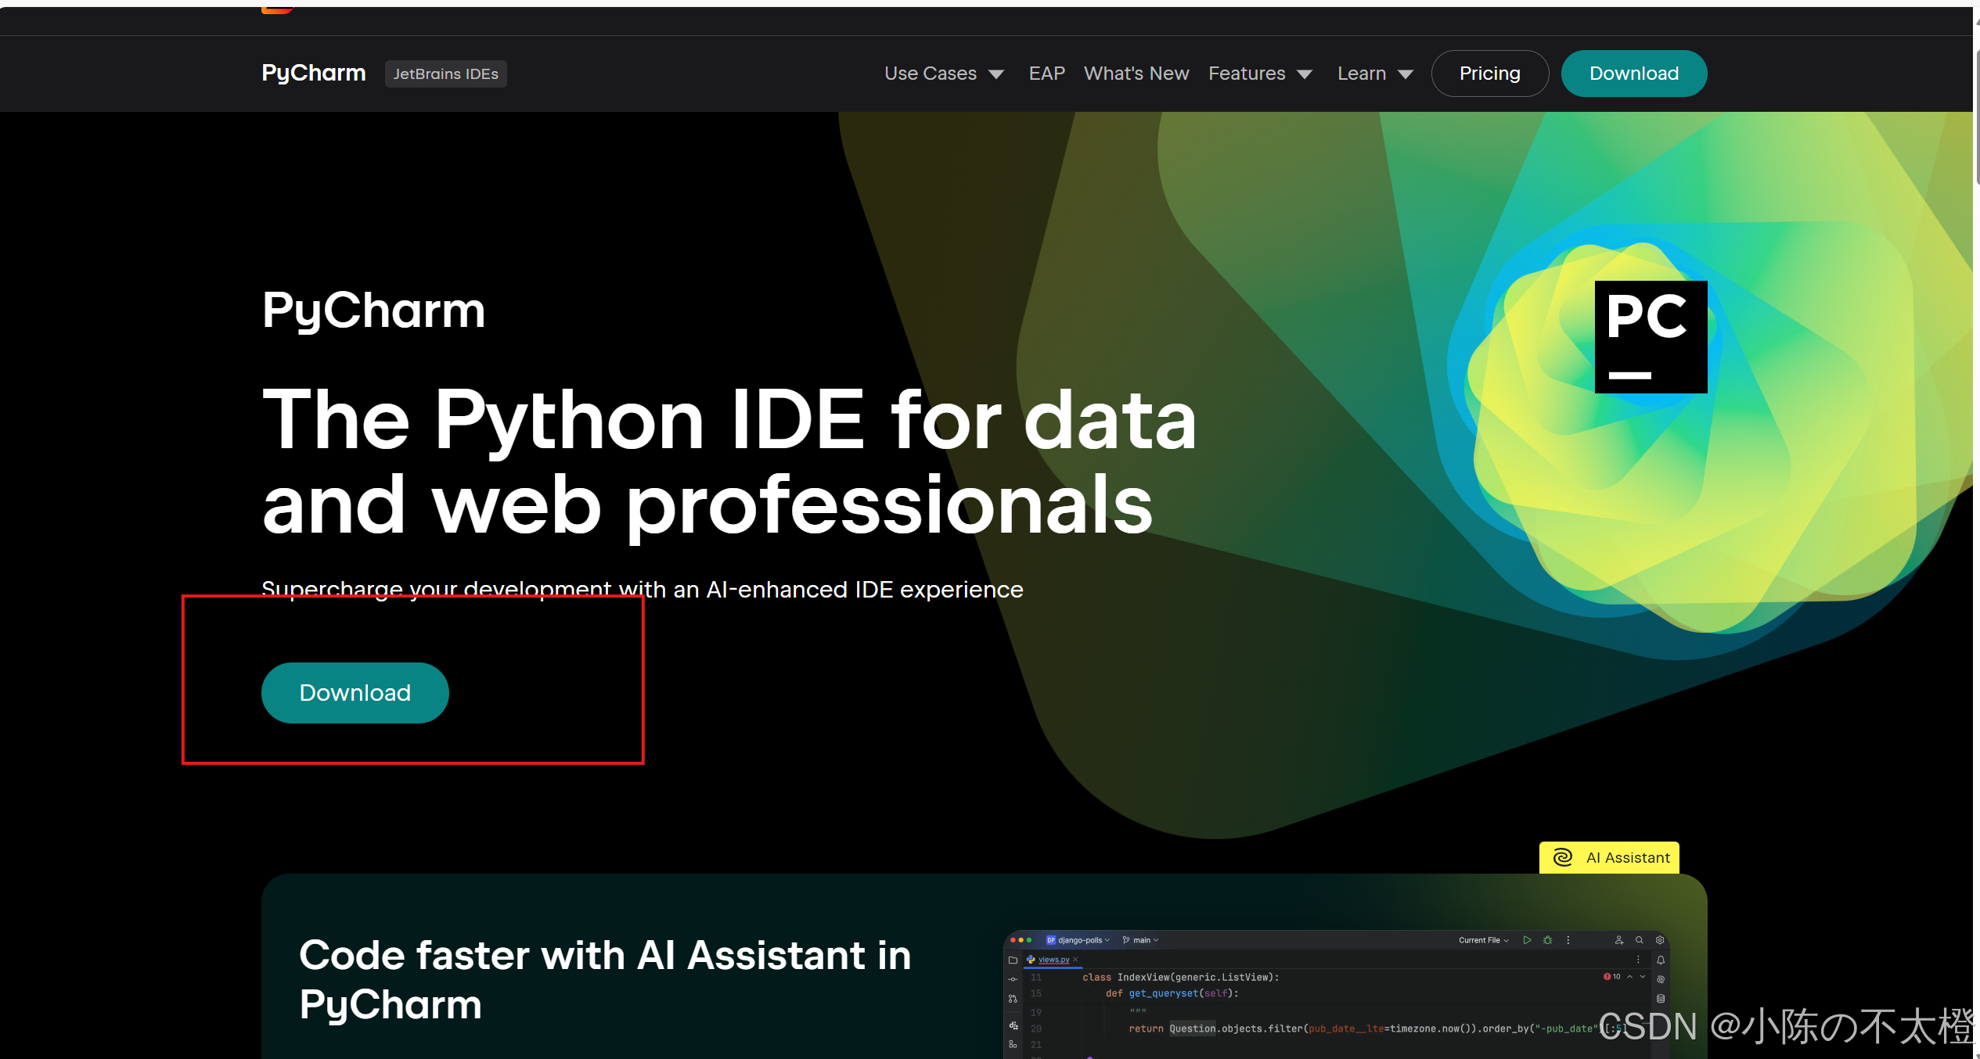Click Download in the top navigation
This screenshot has width=1980, height=1059.
1634,74
